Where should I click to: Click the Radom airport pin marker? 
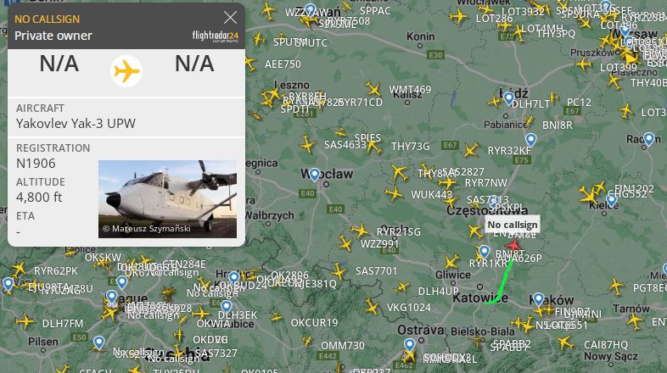[648, 139]
